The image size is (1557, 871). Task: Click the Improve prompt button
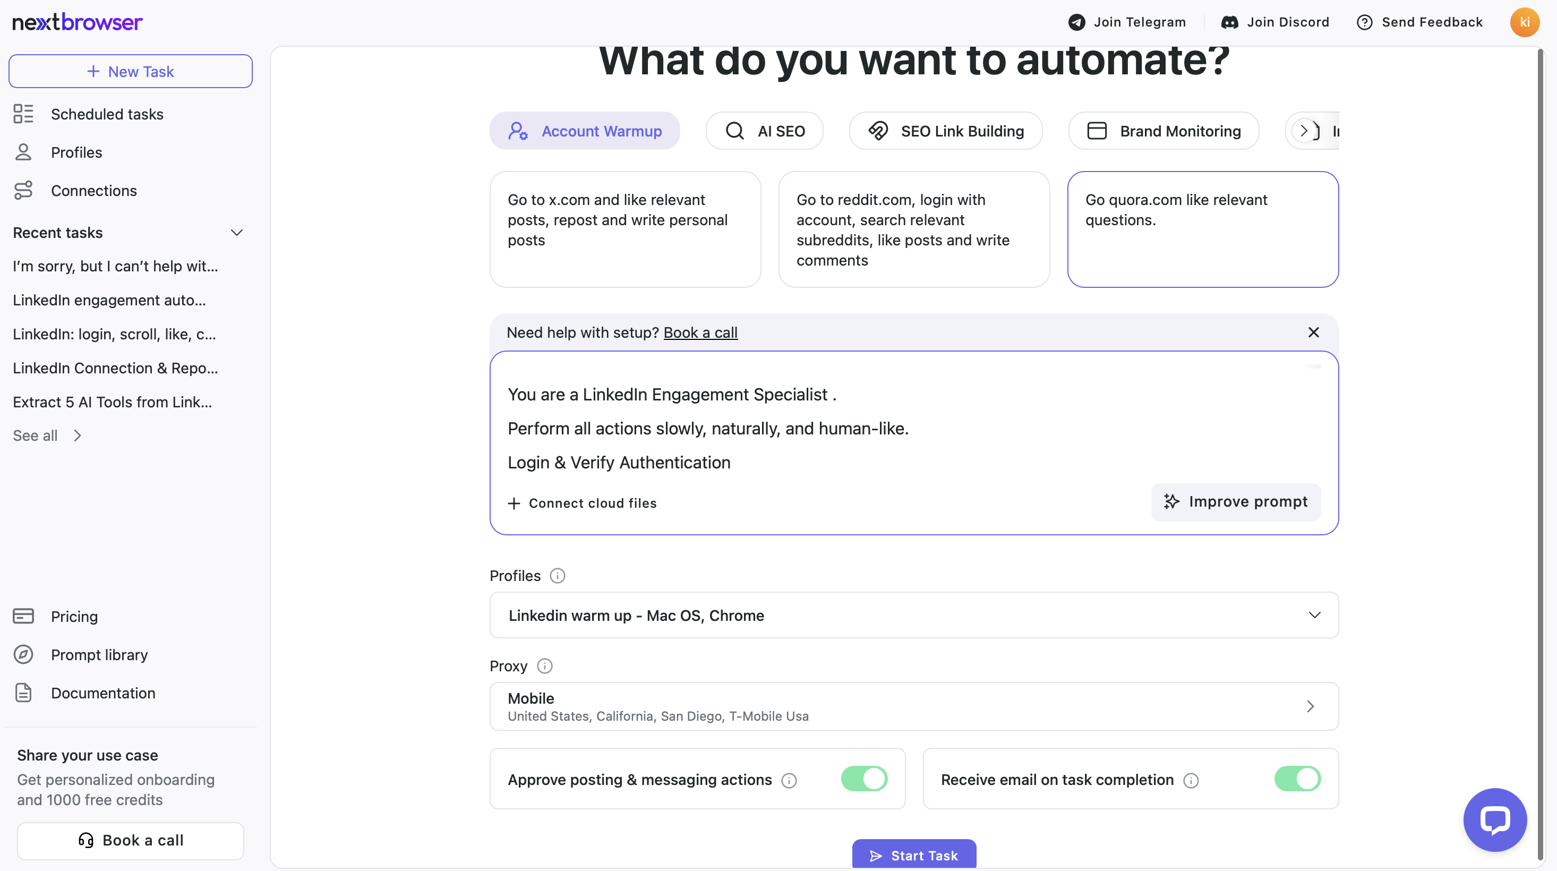click(x=1236, y=502)
